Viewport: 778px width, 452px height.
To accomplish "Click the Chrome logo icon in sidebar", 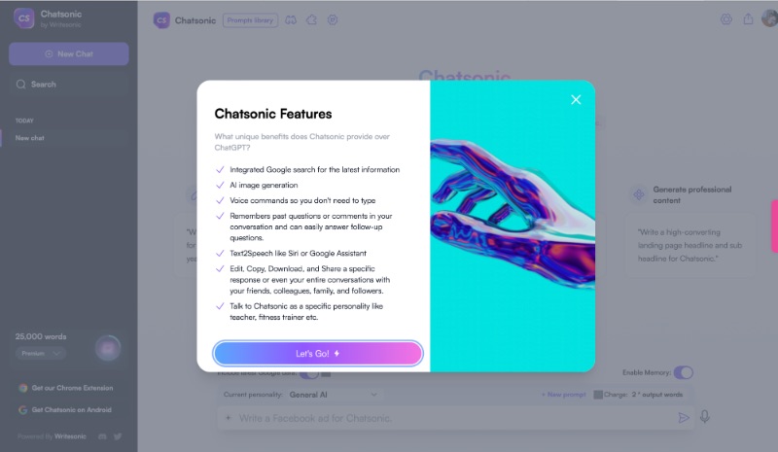I will click(x=22, y=388).
